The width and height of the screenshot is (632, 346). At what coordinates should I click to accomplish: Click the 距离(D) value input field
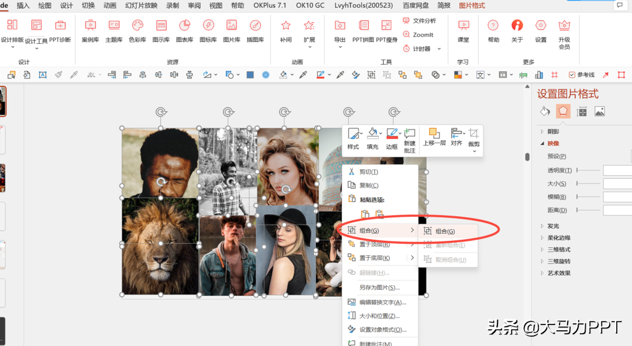tap(617, 210)
